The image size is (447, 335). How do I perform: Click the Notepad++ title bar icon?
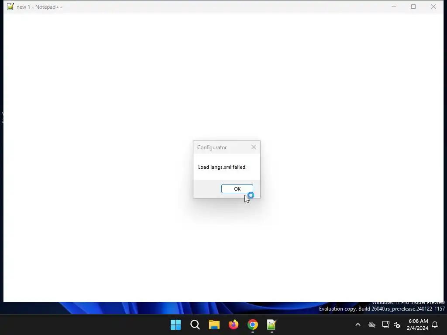click(10, 7)
